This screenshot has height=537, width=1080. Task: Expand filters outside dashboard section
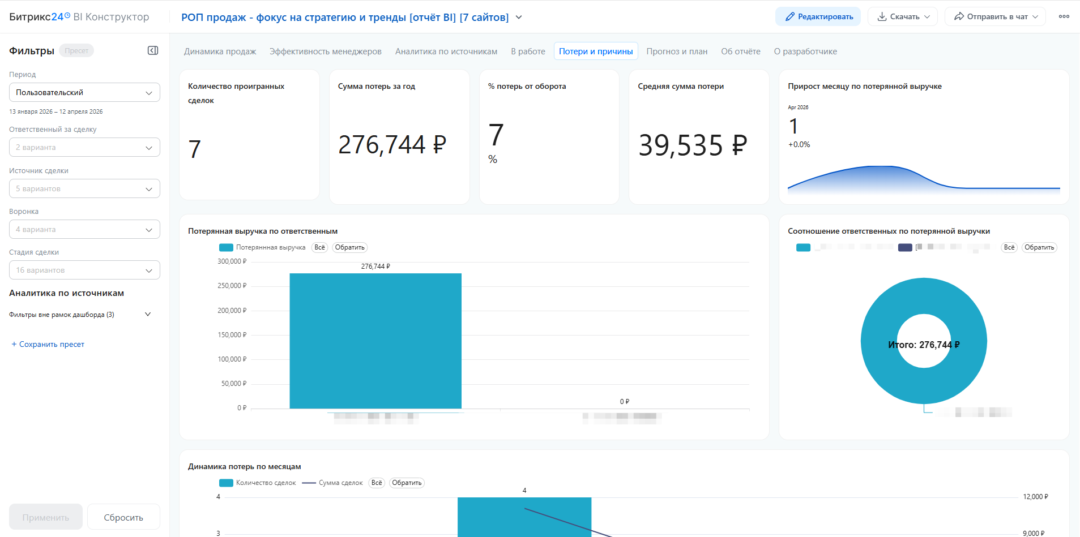[x=148, y=315]
